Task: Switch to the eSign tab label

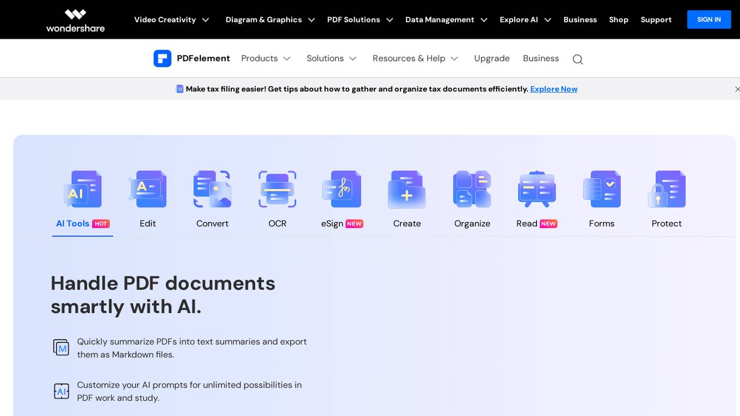Action: pos(332,223)
